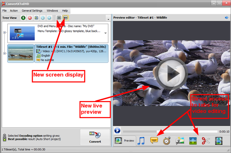
Task: Click the move down arrow icon
Action: pos(43,18)
